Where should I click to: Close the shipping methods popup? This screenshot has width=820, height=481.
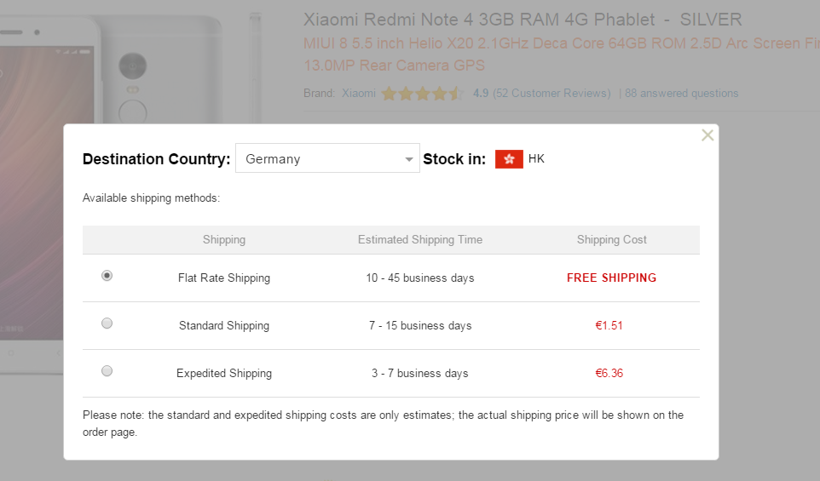pyautogui.click(x=707, y=135)
